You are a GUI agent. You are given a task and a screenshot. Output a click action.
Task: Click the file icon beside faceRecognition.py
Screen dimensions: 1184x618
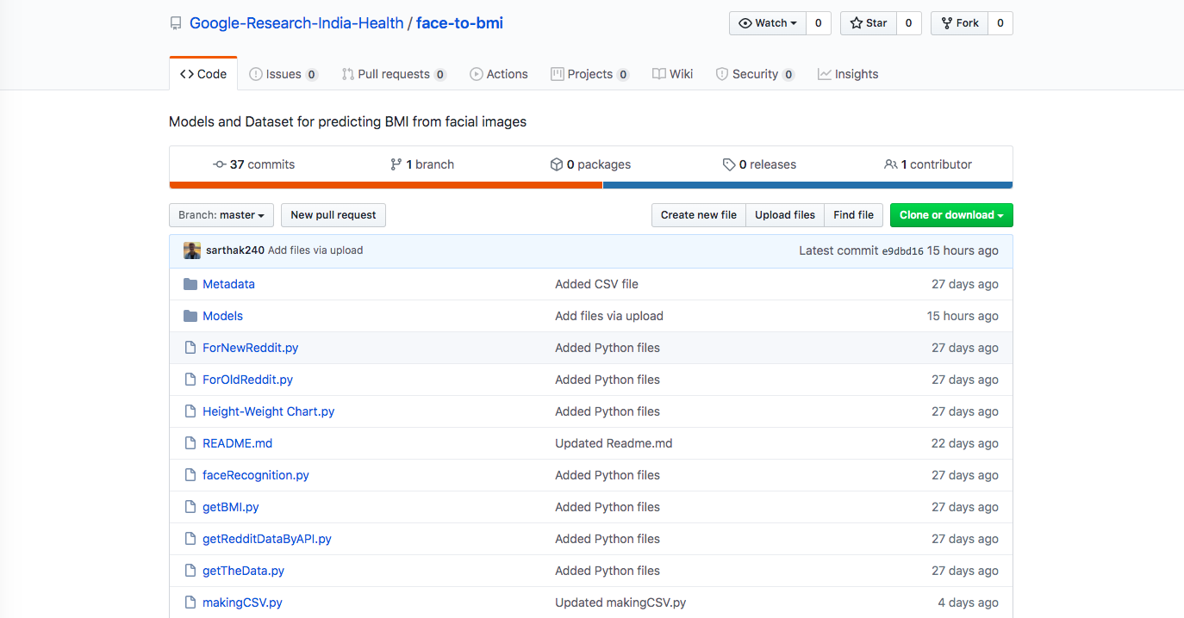point(190,475)
